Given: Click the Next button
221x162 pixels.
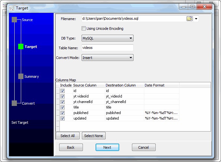Looking at the screenshot, I should 107,147.
